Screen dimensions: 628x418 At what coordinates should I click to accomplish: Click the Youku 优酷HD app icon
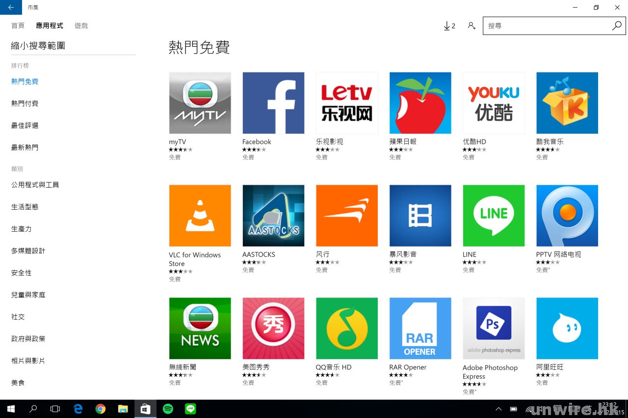click(494, 103)
